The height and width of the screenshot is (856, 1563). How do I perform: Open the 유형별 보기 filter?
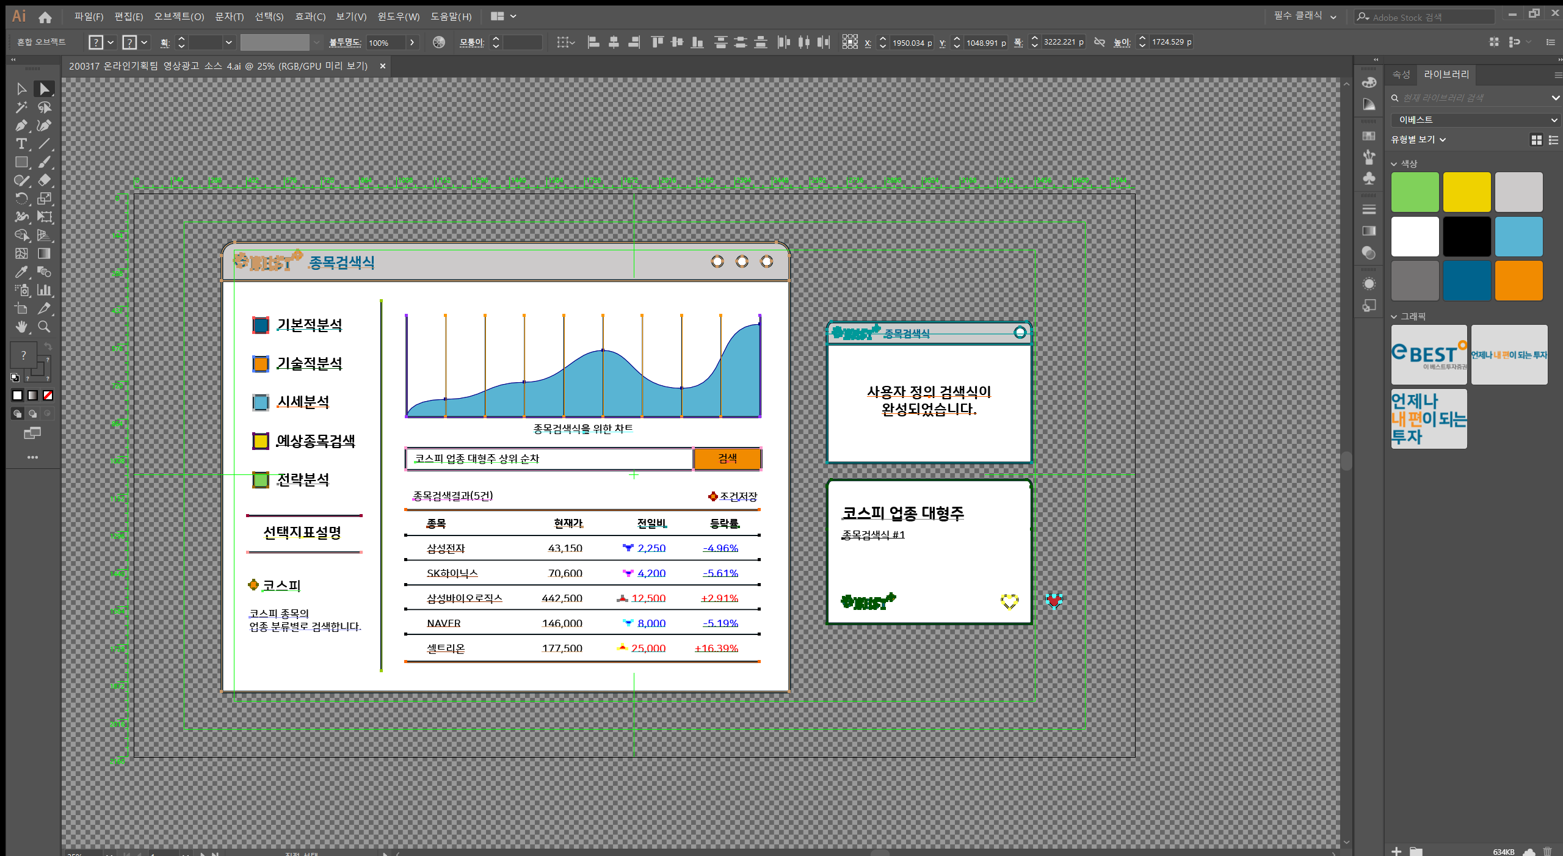pos(1418,140)
